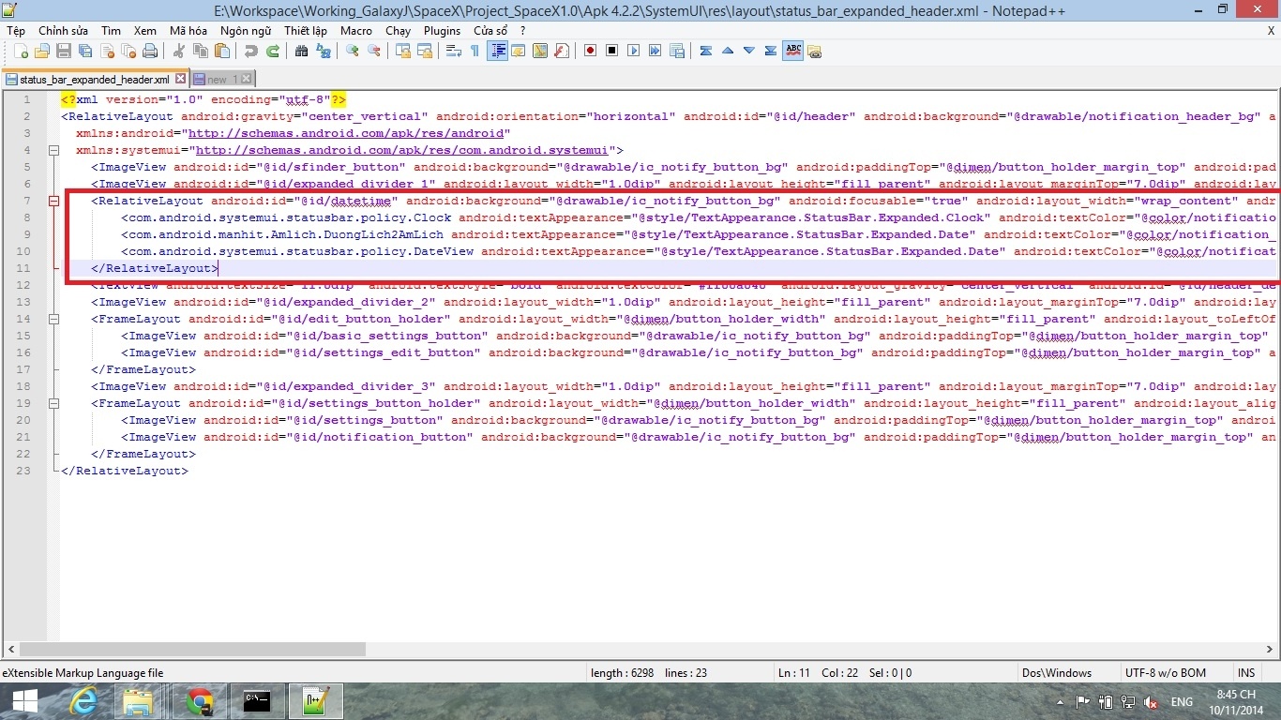Image resolution: width=1281 pixels, height=720 pixels.
Task: Open the Thiết lập menu
Action: 306,31
